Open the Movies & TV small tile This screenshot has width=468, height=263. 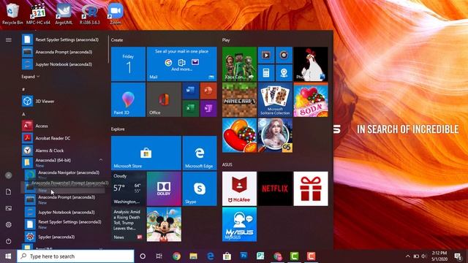(266, 55)
